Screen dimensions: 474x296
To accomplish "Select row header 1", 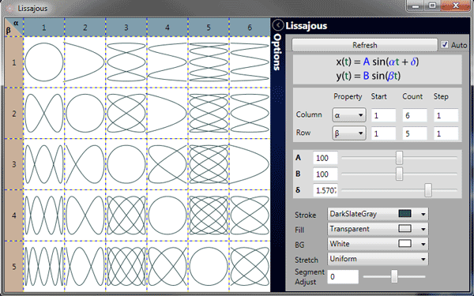I will 14,62.
